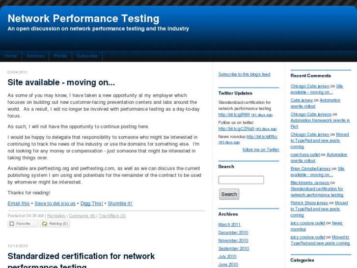Viewport: 357px width, 268px height.
Task: Click the '183 days ago' tweet timestamp
Action: [x=229, y=142]
